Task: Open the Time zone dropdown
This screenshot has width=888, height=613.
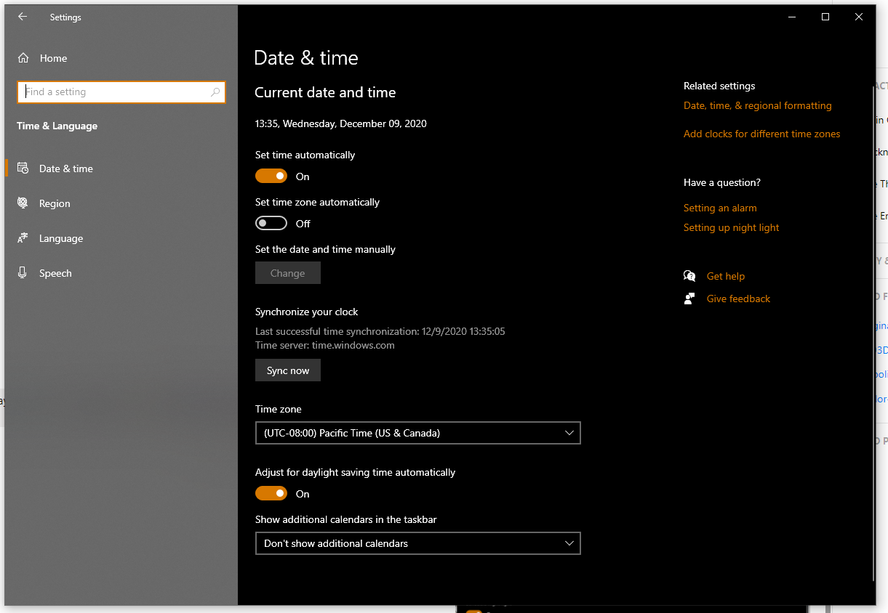Action: click(417, 433)
